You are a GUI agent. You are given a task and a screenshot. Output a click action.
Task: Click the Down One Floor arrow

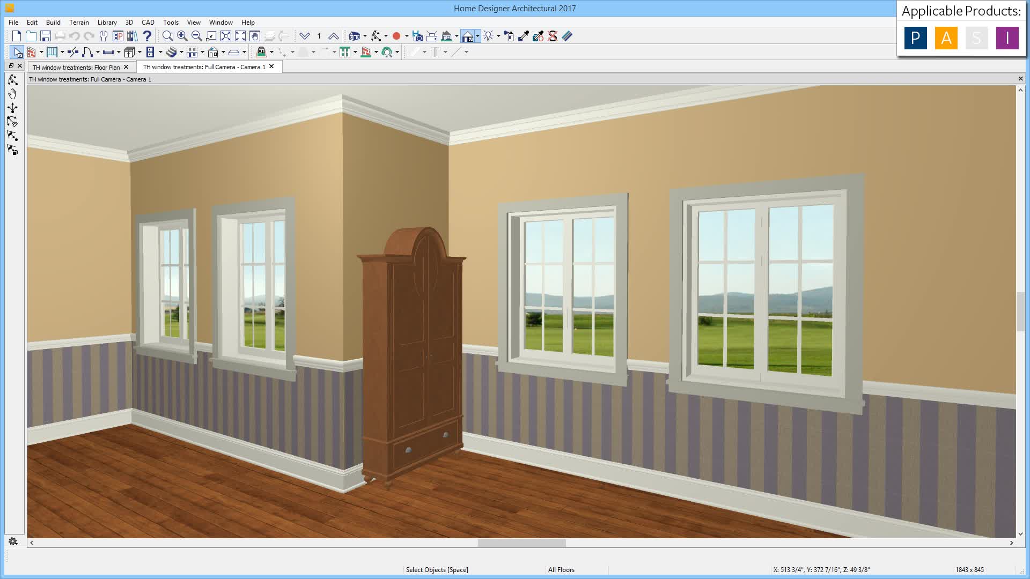(x=305, y=36)
